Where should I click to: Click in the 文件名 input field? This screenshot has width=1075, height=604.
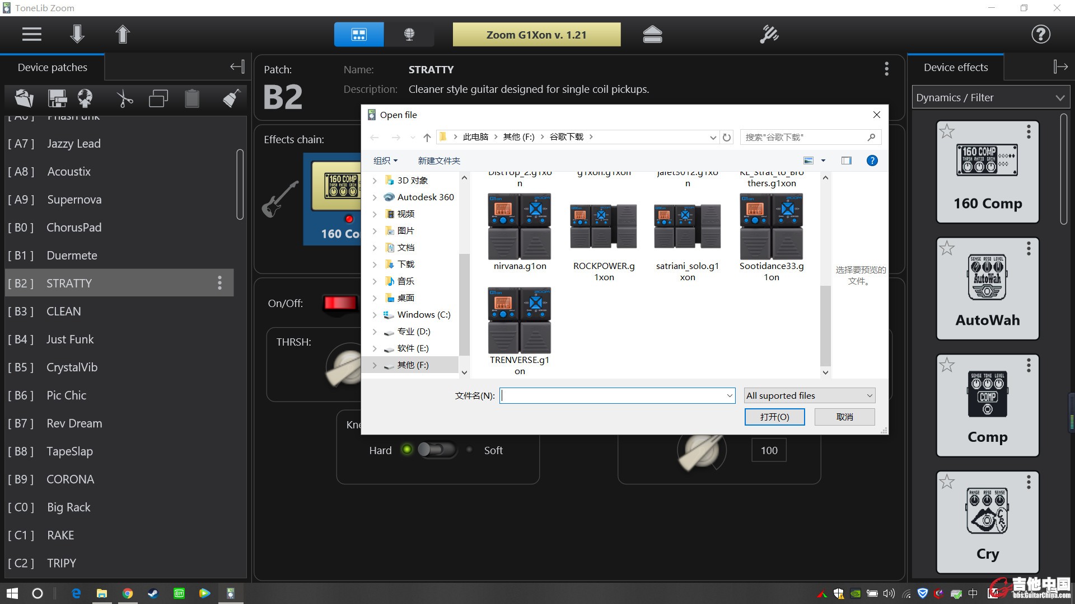coord(617,395)
